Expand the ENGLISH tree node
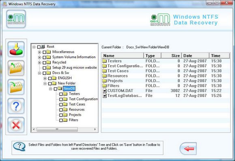 [x=45, y=78]
